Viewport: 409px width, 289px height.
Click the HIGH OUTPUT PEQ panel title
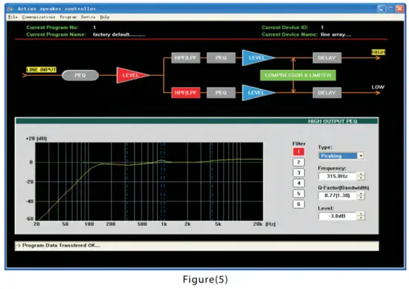332,121
